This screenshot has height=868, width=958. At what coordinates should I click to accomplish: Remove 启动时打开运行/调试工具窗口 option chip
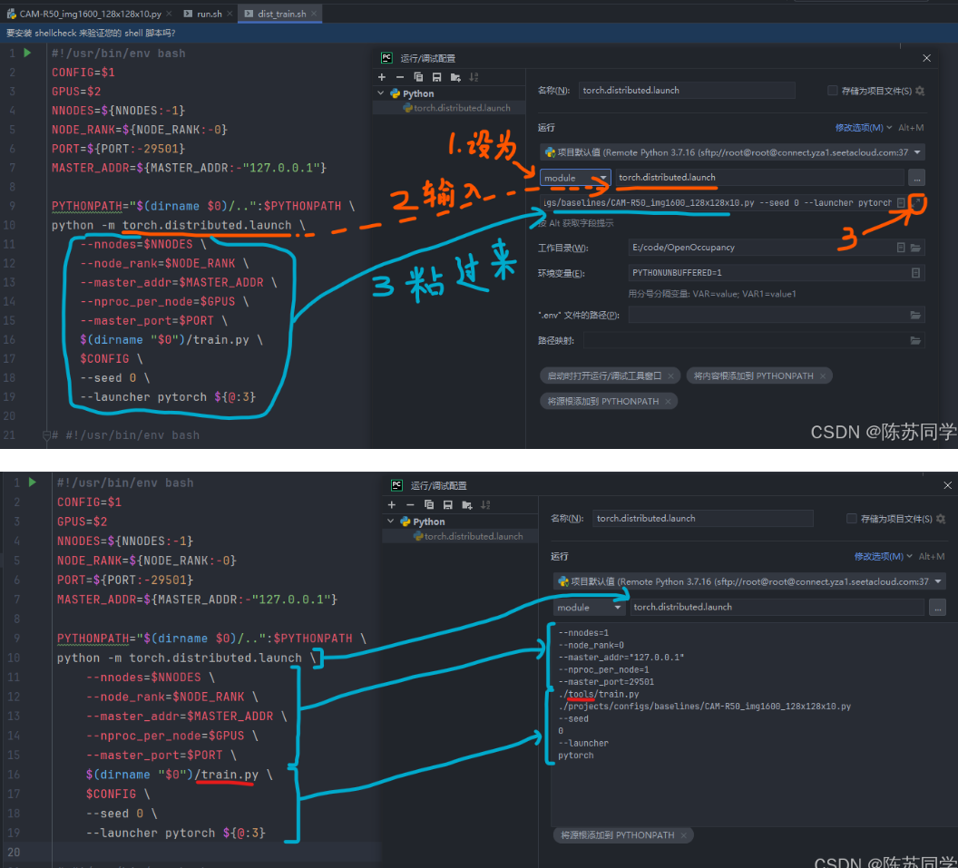(670, 375)
